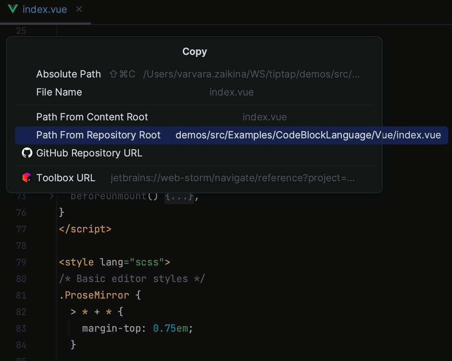The image size is (452, 361).
Task: Expand the collapsed beforeUnmount body placeholder
Action: (180, 196)
